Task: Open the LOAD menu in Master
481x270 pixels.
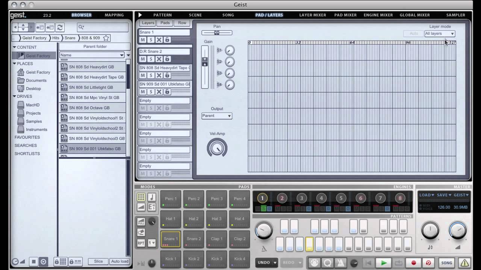Action: pyautogui.click(x=427, y=195)
